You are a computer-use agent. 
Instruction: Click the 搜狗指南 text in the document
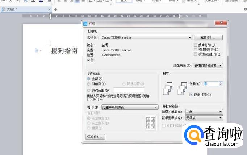64,51
